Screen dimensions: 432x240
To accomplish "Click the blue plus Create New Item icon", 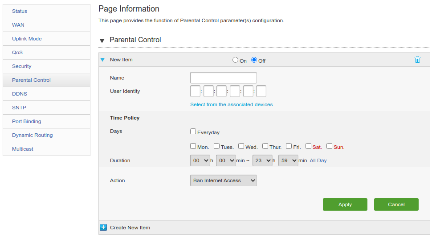I will coord(103,228).
